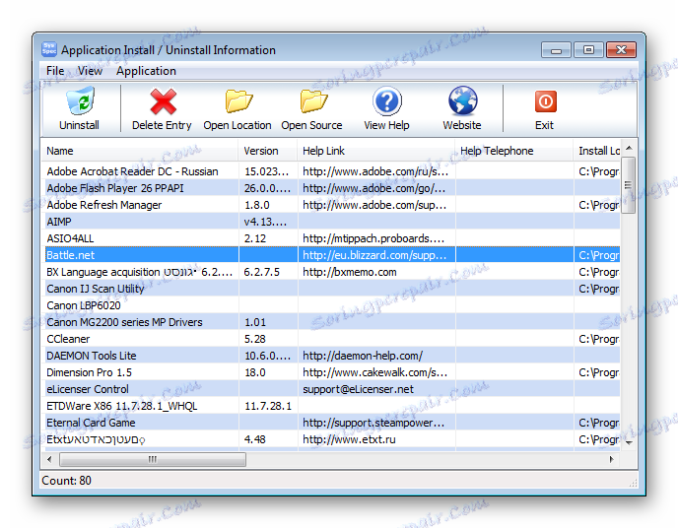The image size is (678, 528).
Task: Click the Count: 80 status text
Action: [x=67, y=481]
